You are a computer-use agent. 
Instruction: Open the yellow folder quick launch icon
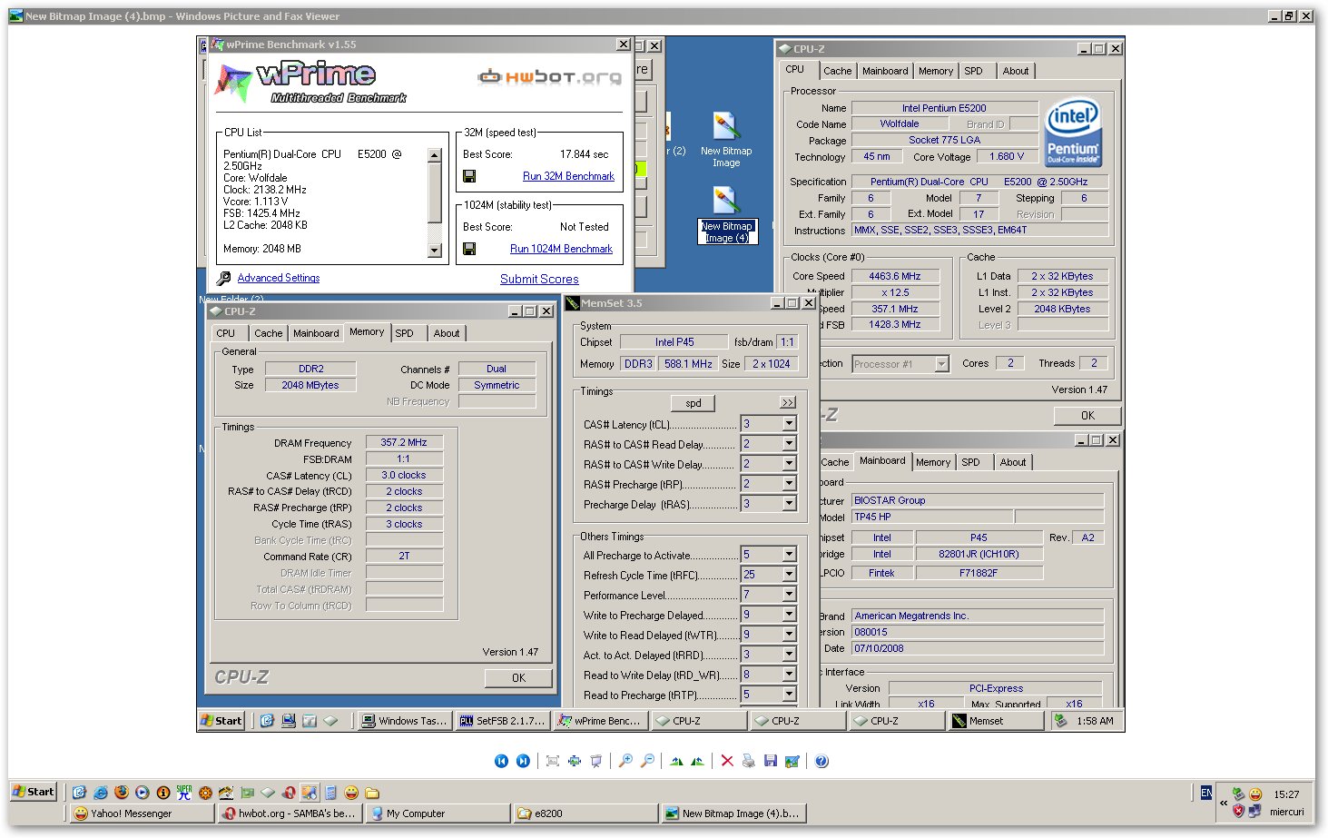[371, 792]
